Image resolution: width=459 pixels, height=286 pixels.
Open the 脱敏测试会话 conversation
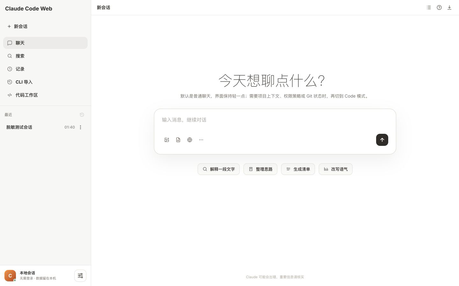pos(45,127)
